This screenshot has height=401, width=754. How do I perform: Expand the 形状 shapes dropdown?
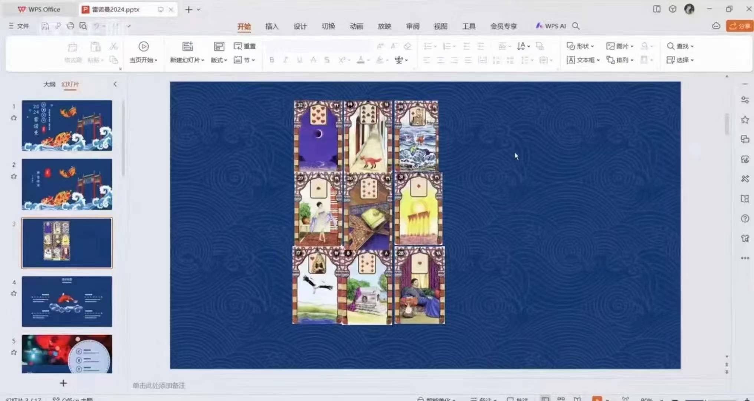coord(581,46)
